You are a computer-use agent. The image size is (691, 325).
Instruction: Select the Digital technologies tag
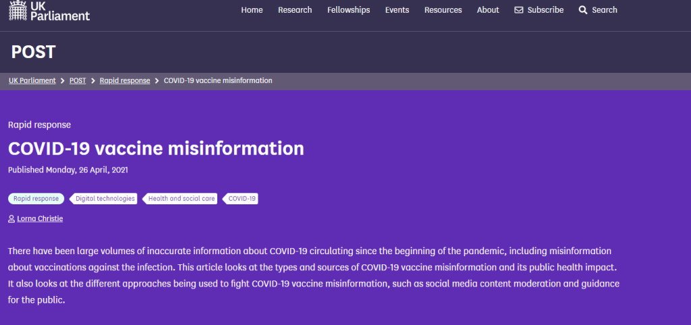(x=103, y=199)
